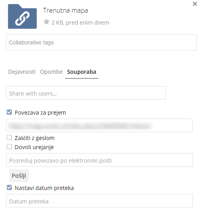The image size is (202, 211).
Task: Click the Trenutna mapa folder title
Action: [65, 11]
